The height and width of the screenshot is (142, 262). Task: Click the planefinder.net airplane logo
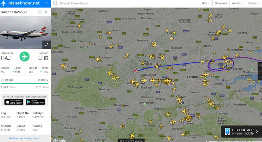pos(3,3)
